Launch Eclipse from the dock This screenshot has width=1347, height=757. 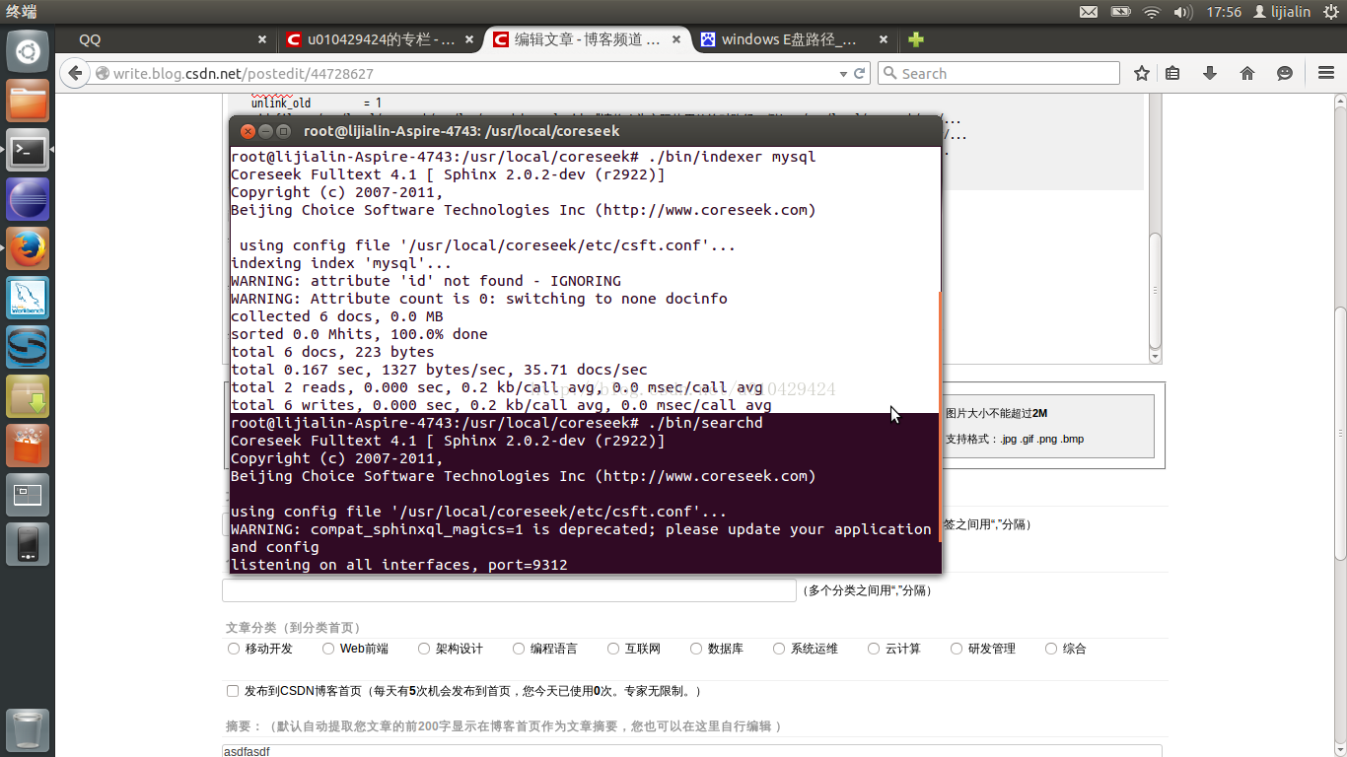tap(28, 199)
